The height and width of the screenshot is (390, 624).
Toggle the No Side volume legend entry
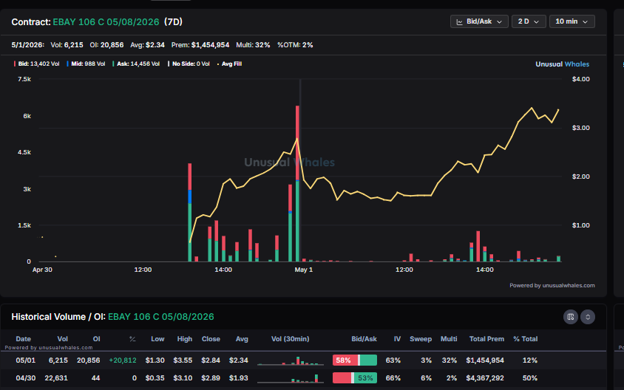pyautogui.click(x=189, y=64)
